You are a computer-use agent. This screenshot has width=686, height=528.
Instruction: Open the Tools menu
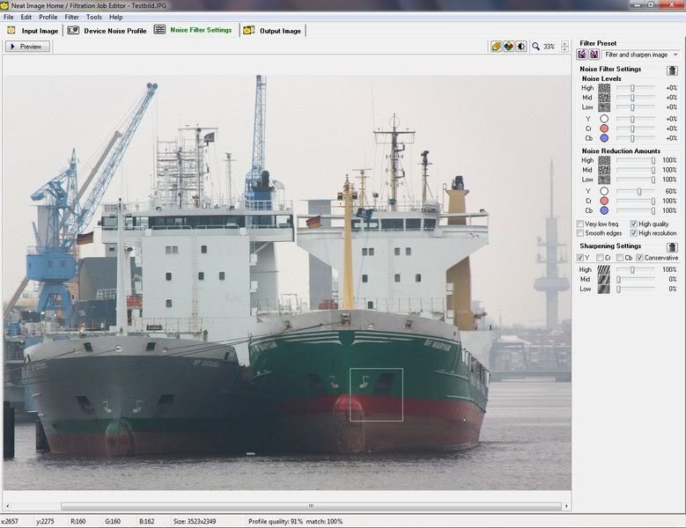coord(93,17)
